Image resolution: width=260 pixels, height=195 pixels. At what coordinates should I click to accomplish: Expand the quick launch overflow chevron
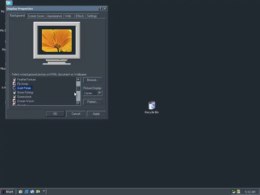(x=44, y=191)
